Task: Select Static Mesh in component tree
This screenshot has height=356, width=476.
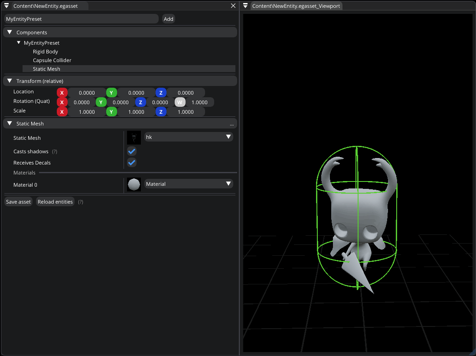Action: [129, 69]
